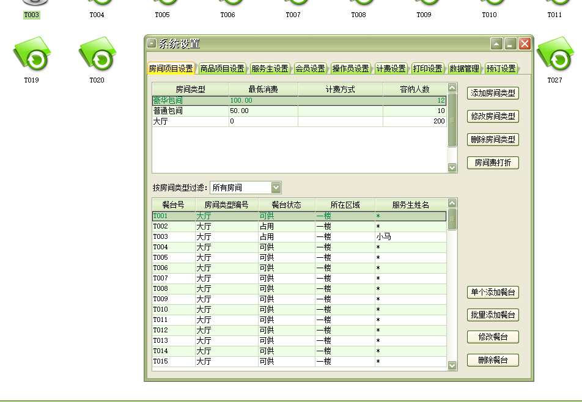Sort by the 房间类型 column header
582x402 pixels.
tap(190, 89)
